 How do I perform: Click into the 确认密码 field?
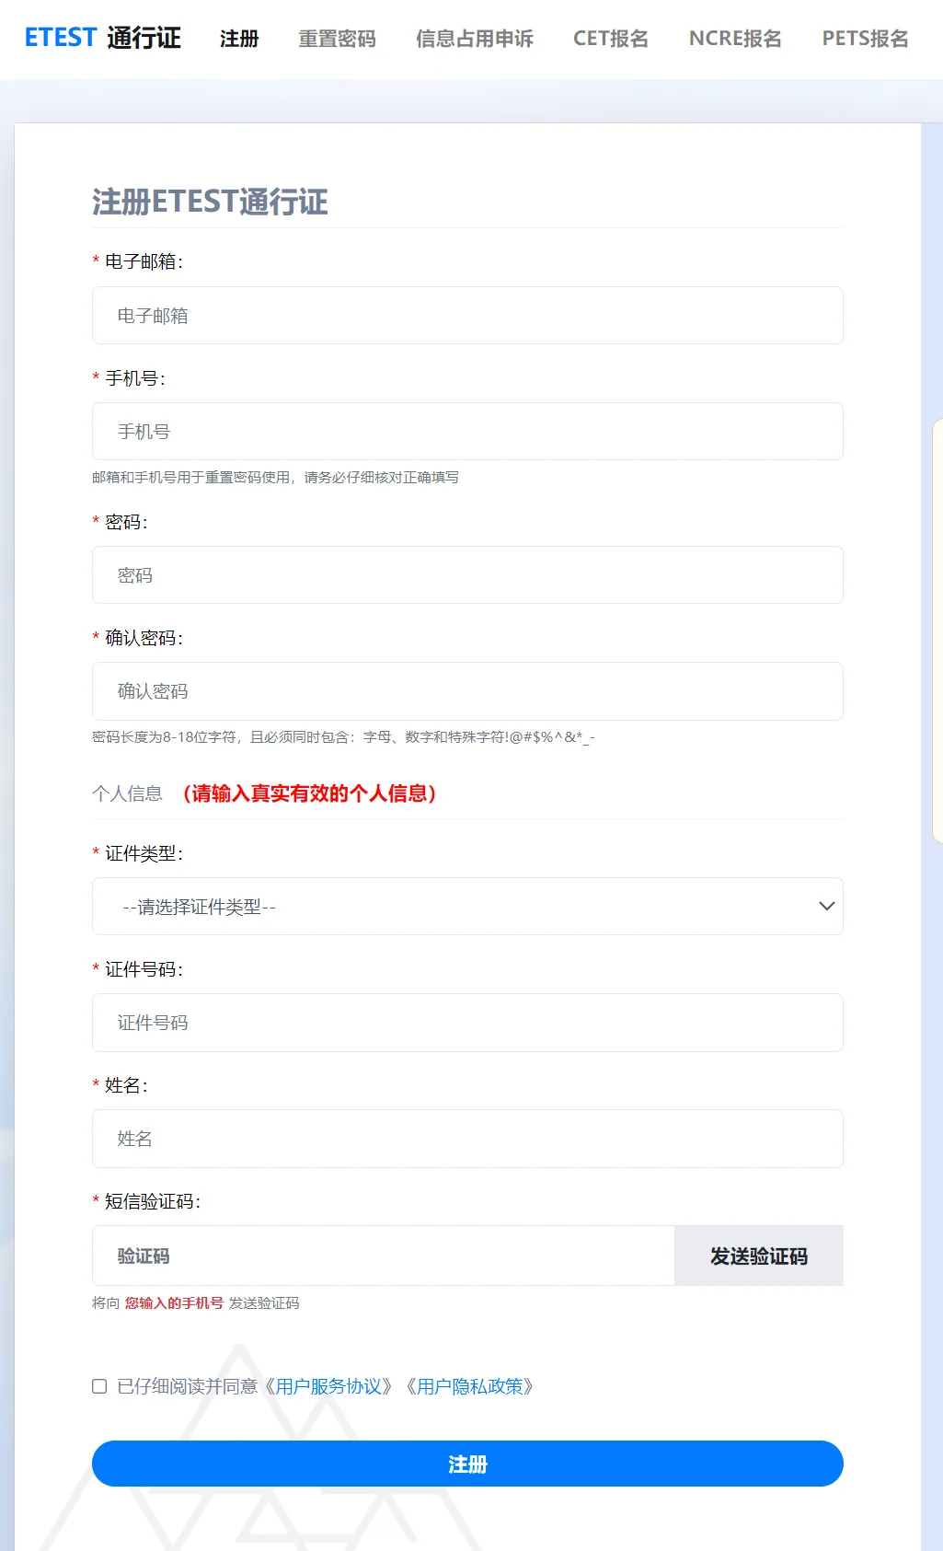(x=467, y=691)
